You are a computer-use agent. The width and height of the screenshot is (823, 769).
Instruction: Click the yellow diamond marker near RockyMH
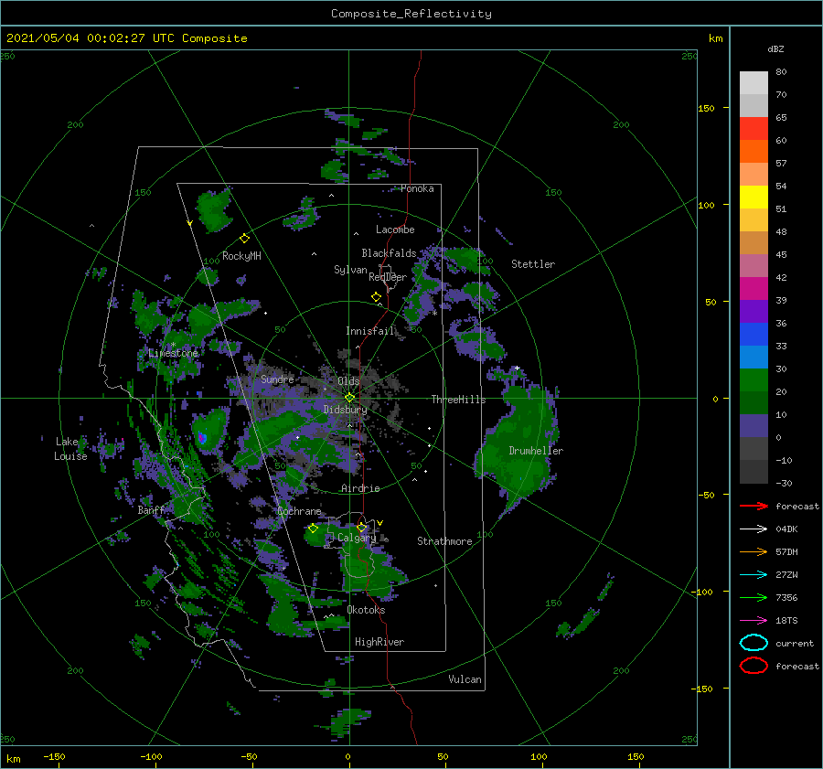coord(244,239)
